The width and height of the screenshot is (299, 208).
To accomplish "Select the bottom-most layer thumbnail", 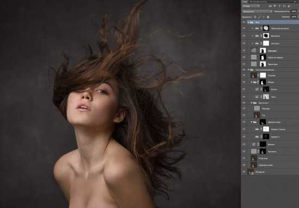I will (251, 172).
